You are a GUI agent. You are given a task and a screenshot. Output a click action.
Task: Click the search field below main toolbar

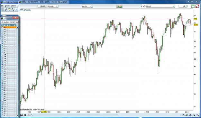click(10, 13)
